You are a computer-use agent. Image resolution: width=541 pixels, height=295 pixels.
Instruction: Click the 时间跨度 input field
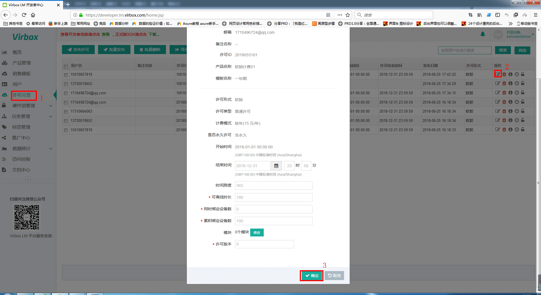click(274, 186)
